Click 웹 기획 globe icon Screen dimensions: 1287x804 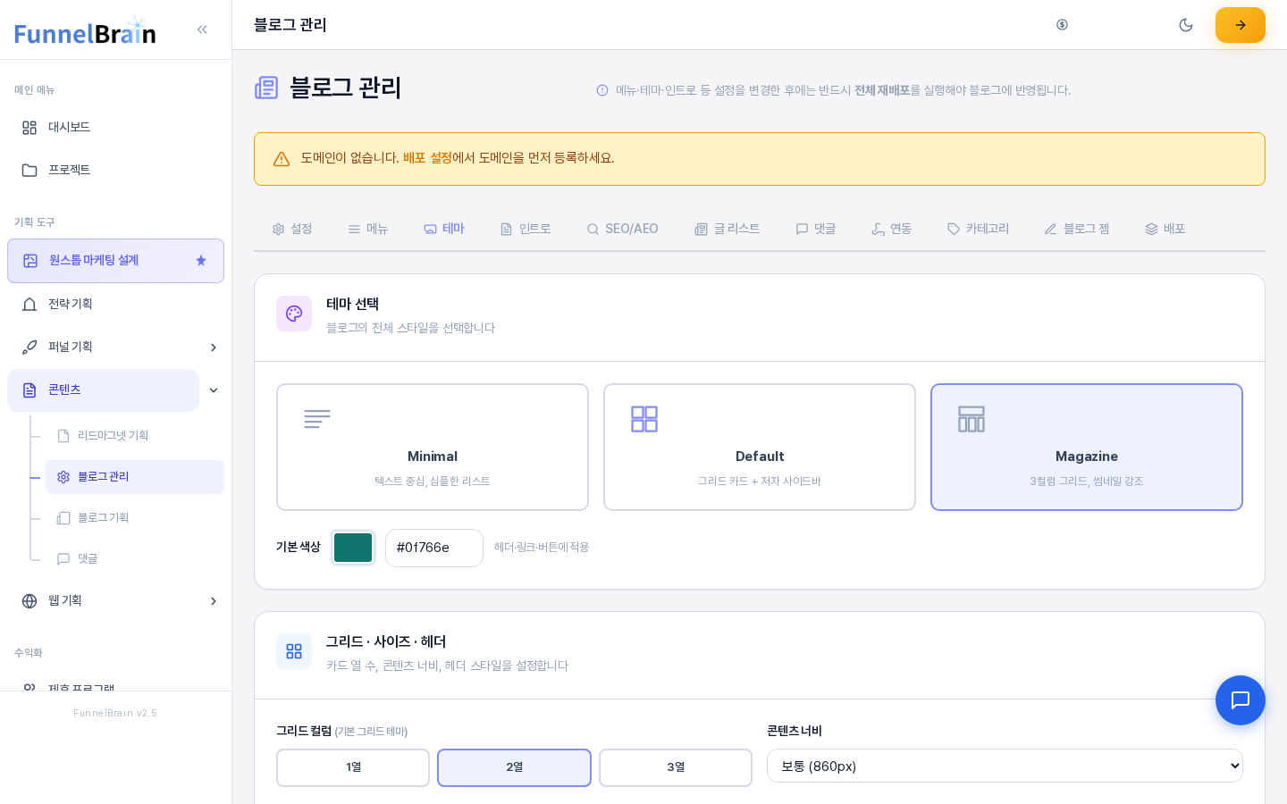tap(29, 600)
